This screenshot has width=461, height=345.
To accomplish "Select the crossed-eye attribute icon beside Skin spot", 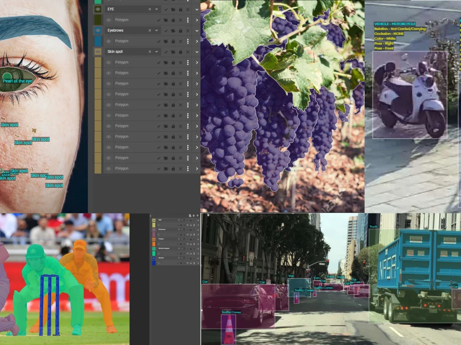I will pos(174,52).
